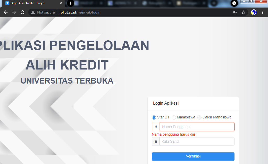Screen dimensions: 268x164
Task: Click the 'UNIVERSITAS TERBUKA' heading
Action: click(67, 81)
